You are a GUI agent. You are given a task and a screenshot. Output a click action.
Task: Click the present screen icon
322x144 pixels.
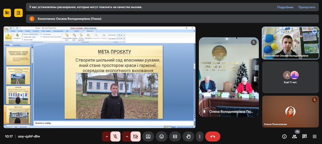coord(148,136)
